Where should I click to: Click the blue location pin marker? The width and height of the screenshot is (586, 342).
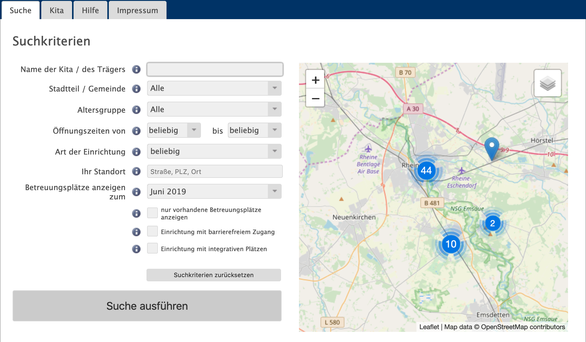click(492, 148)
